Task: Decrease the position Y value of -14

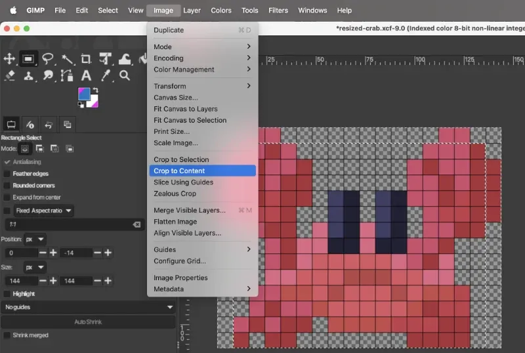Action: [x=97, y=253]
